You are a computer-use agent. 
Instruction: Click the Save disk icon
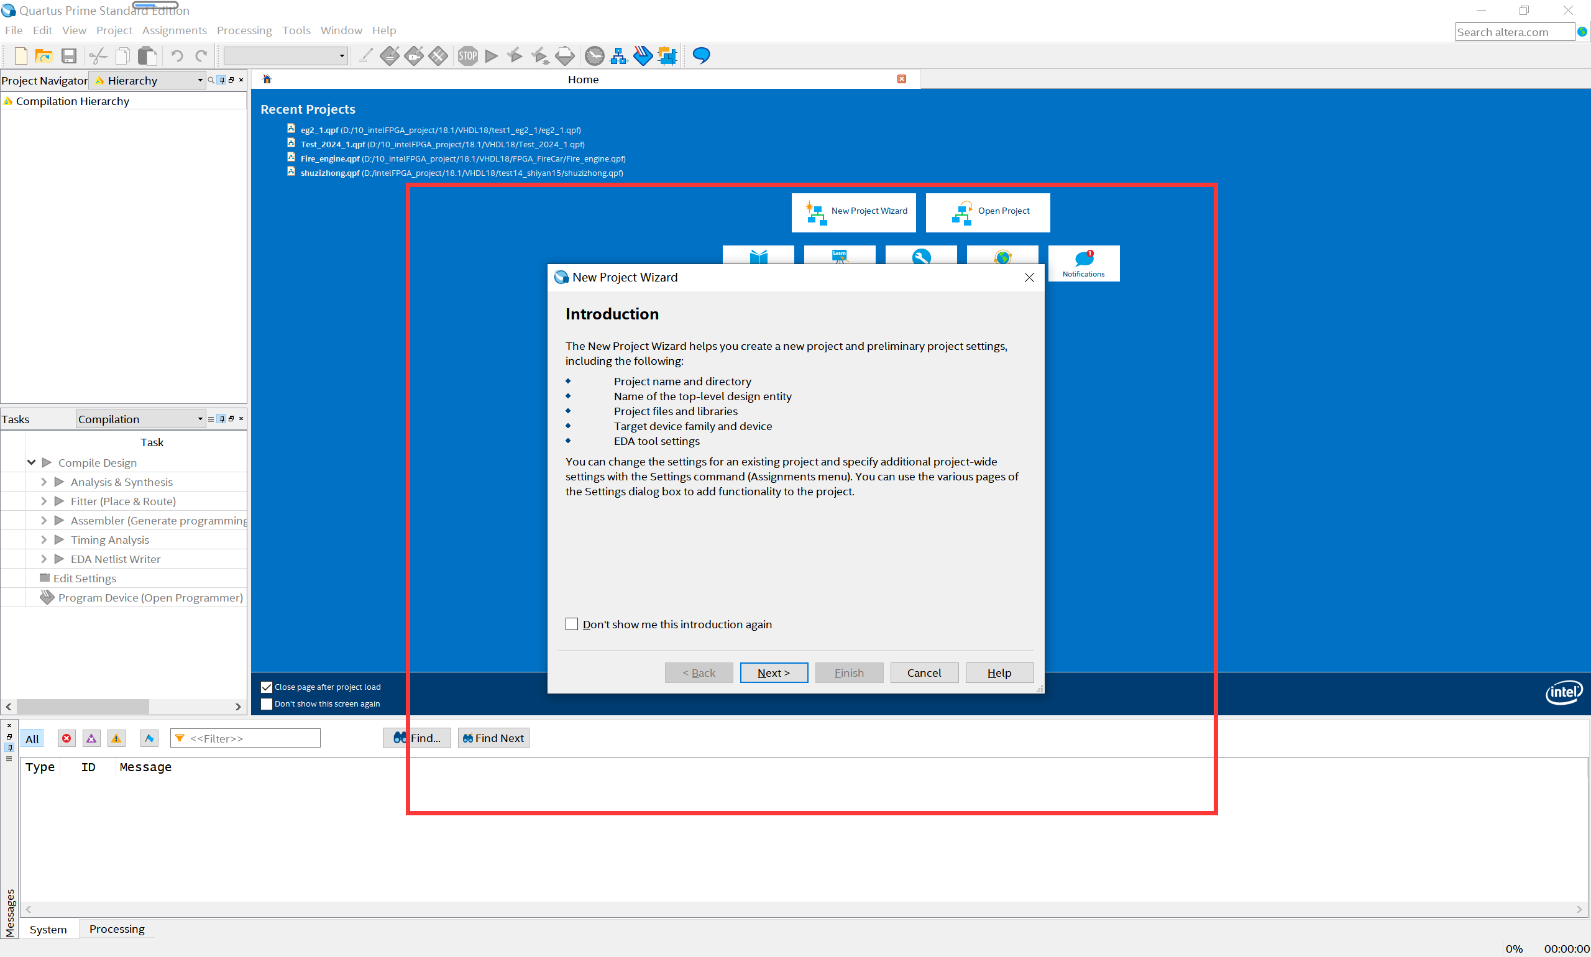(x=68, y=56)
